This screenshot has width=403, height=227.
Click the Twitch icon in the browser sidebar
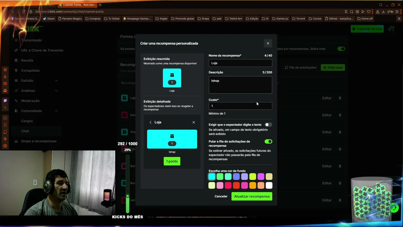pos(5,101)
